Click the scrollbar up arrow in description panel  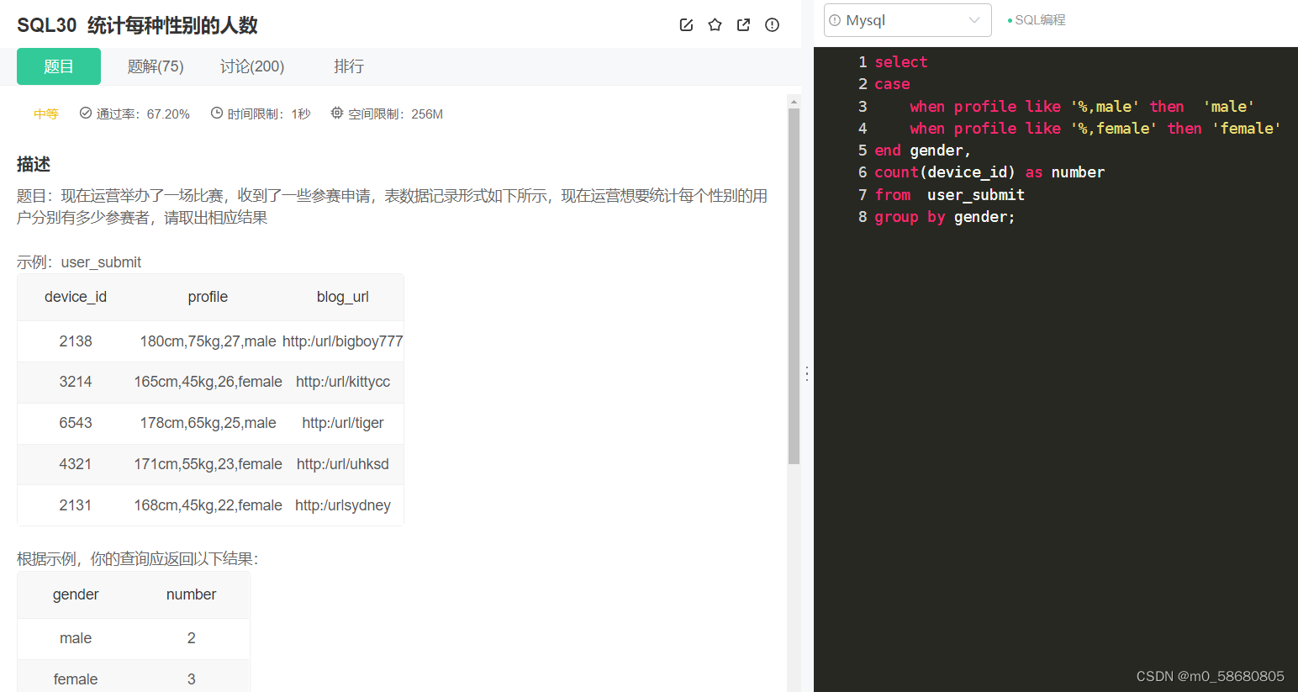(x=794, y=102)
